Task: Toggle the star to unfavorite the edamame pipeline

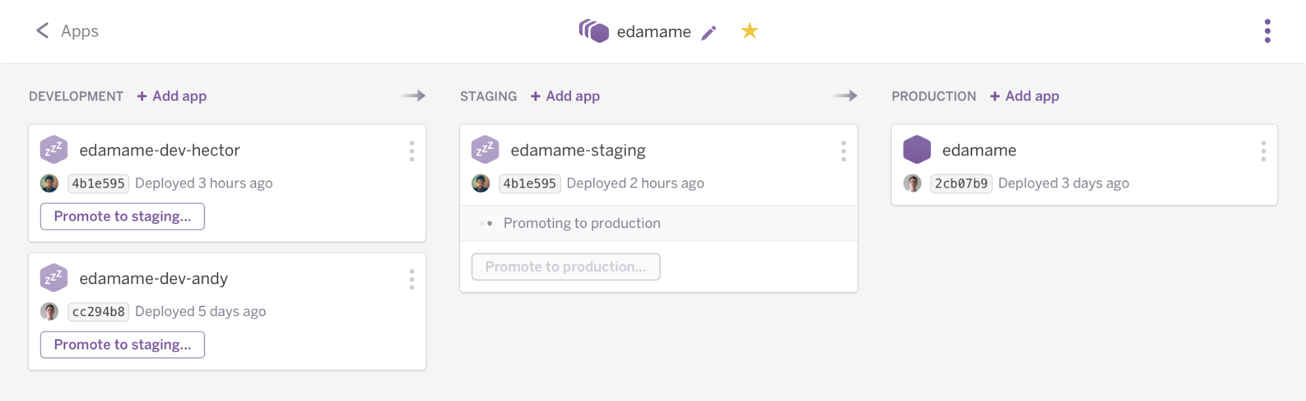Action: click(749, 30)
